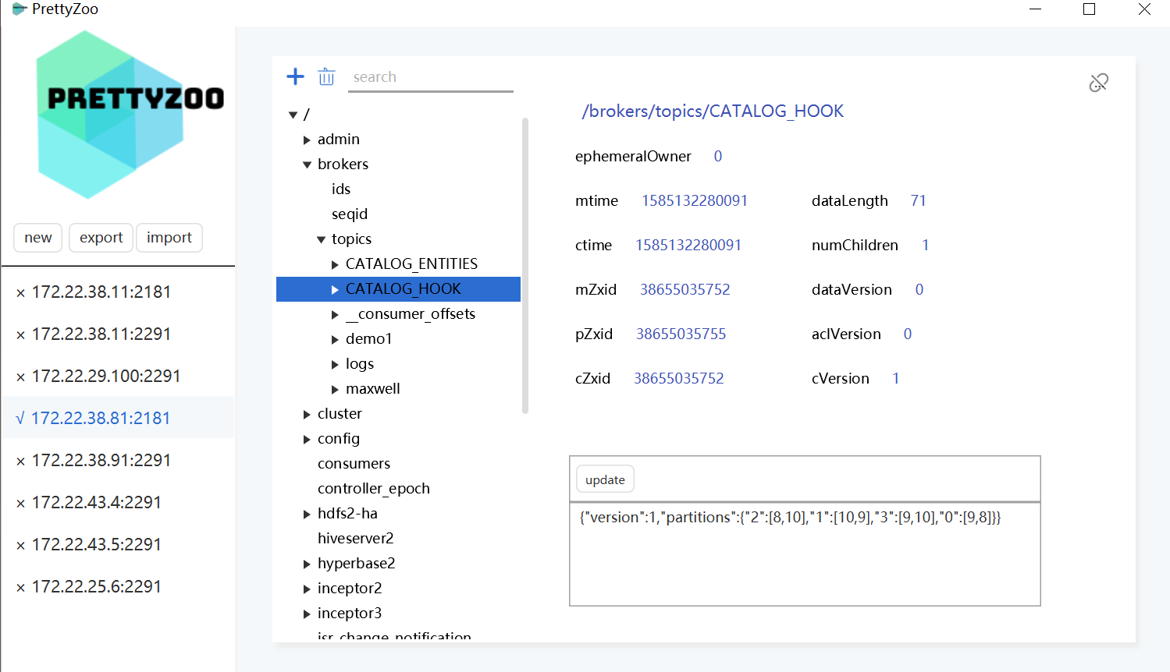Expand the CATALOG_ENTITIES topic arrow
The image size is (1170, 672).
click(x=335, y=265)
